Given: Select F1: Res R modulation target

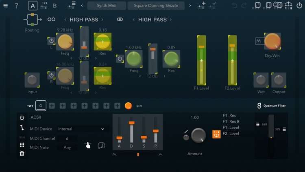Looking at the screenshot, I should [x=231, y=121].
